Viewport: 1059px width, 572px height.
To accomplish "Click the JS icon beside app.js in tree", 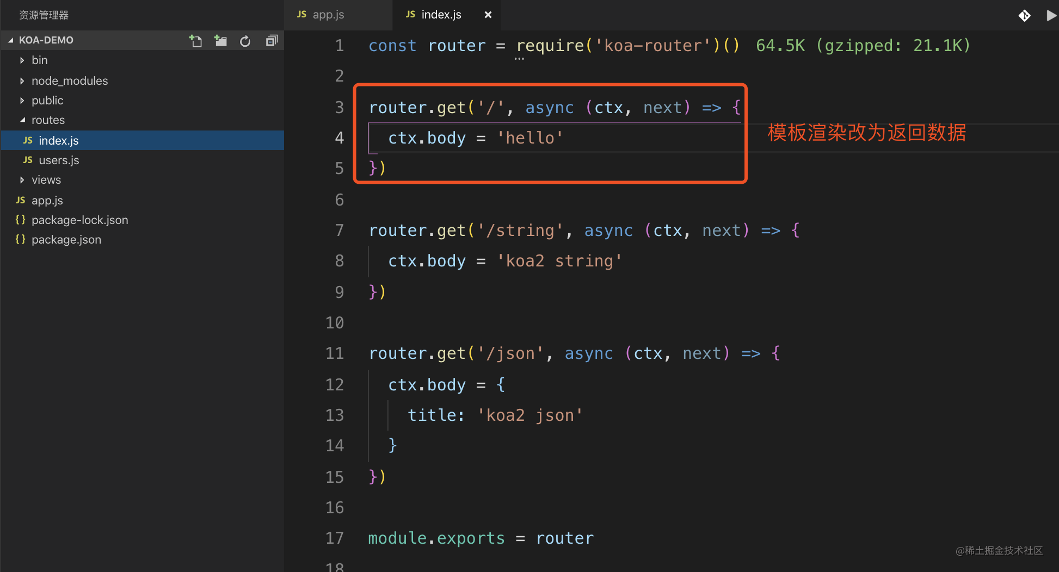I will (21, 200).
